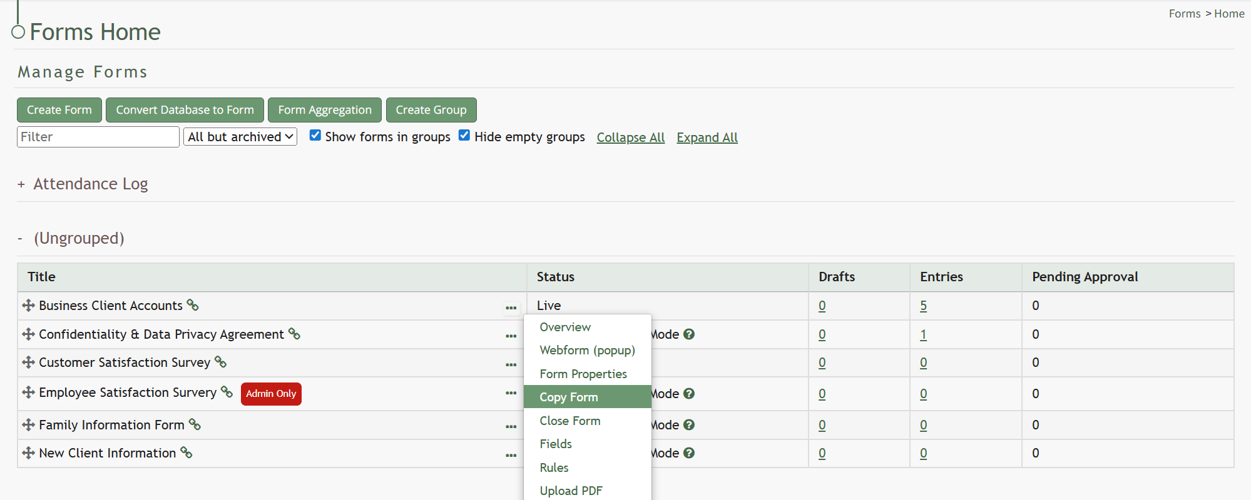The image size is (1251, 500).
Task: Open Entries count 5 for Business Client Accounts
Action: [924, 306]
